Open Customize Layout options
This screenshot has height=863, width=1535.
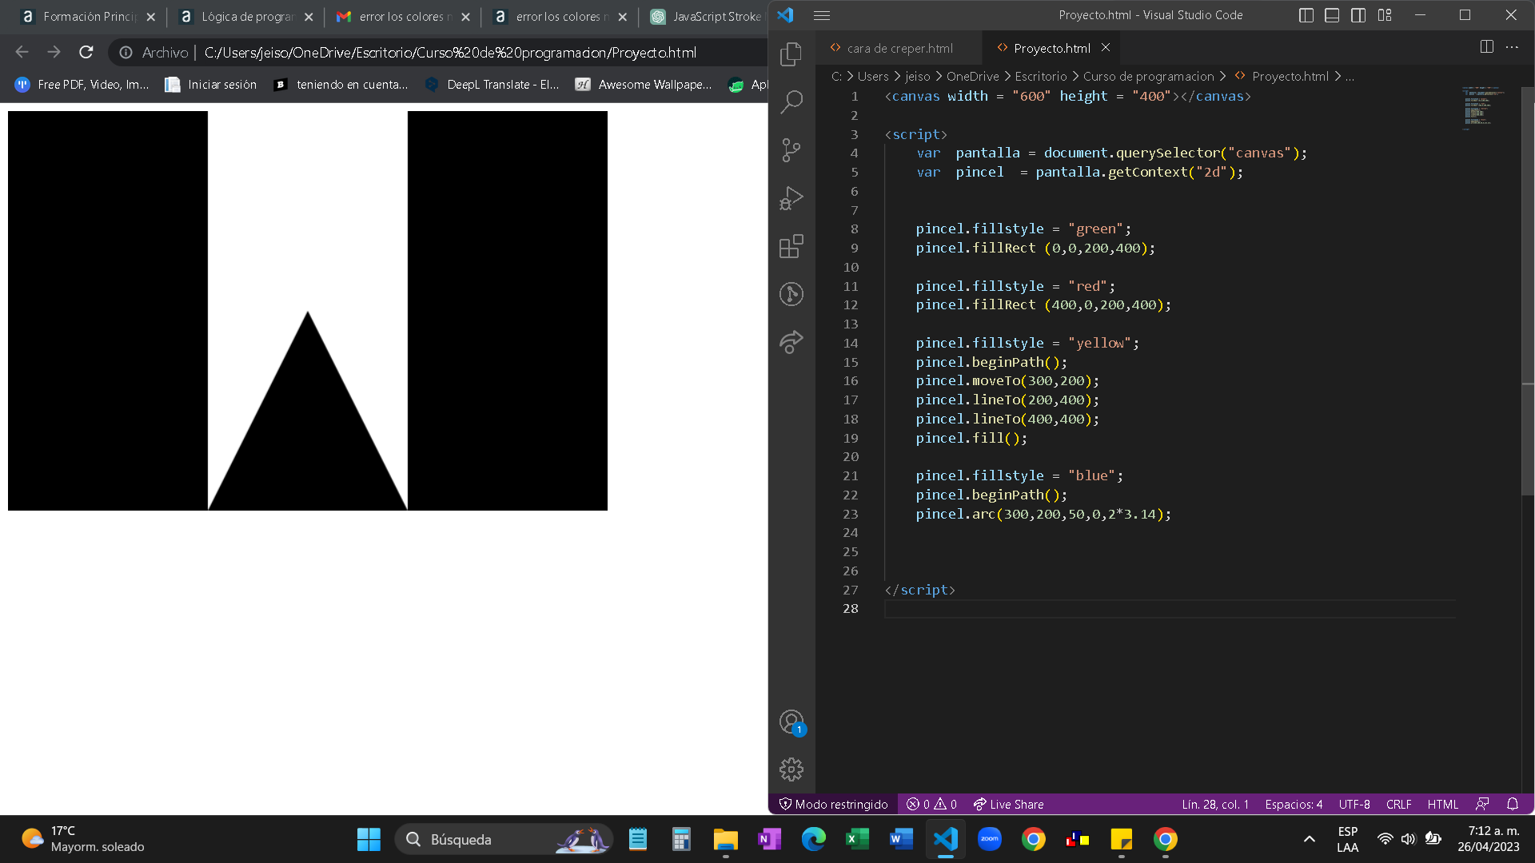1385,15
